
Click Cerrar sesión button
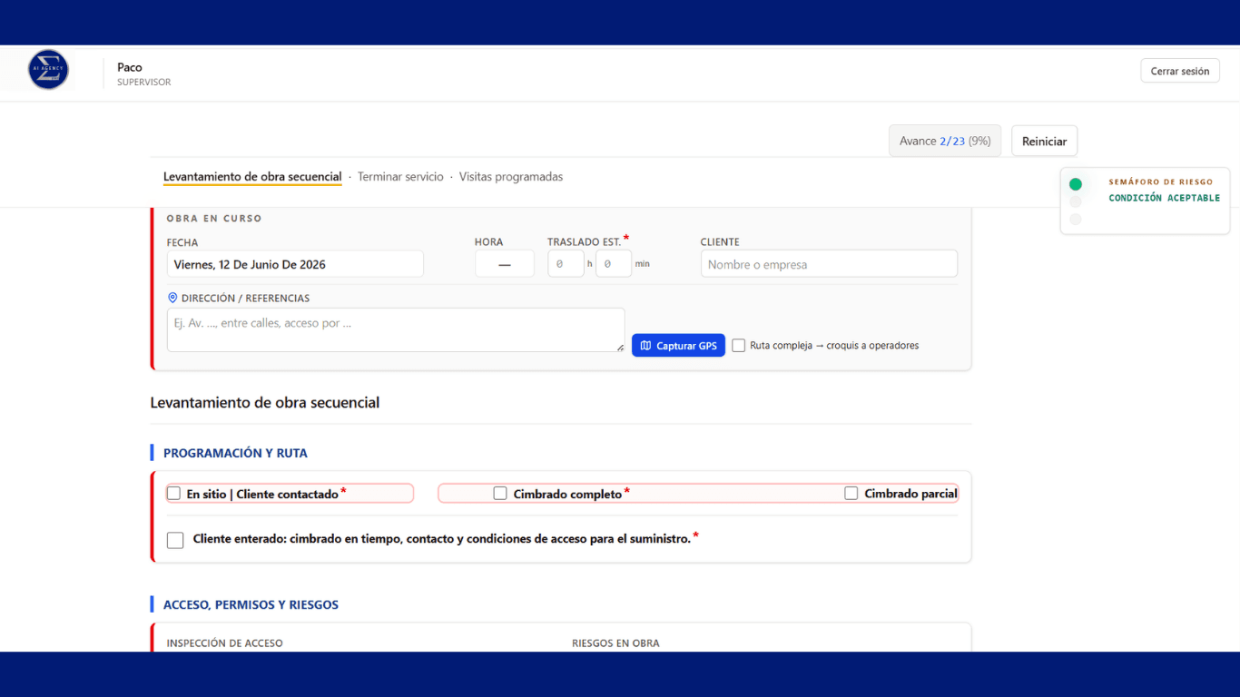(1180, 71)
